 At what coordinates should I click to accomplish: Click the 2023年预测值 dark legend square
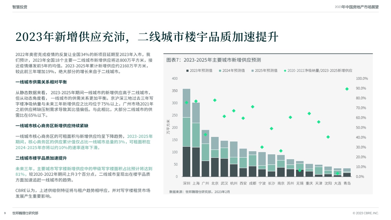point(188,71)
